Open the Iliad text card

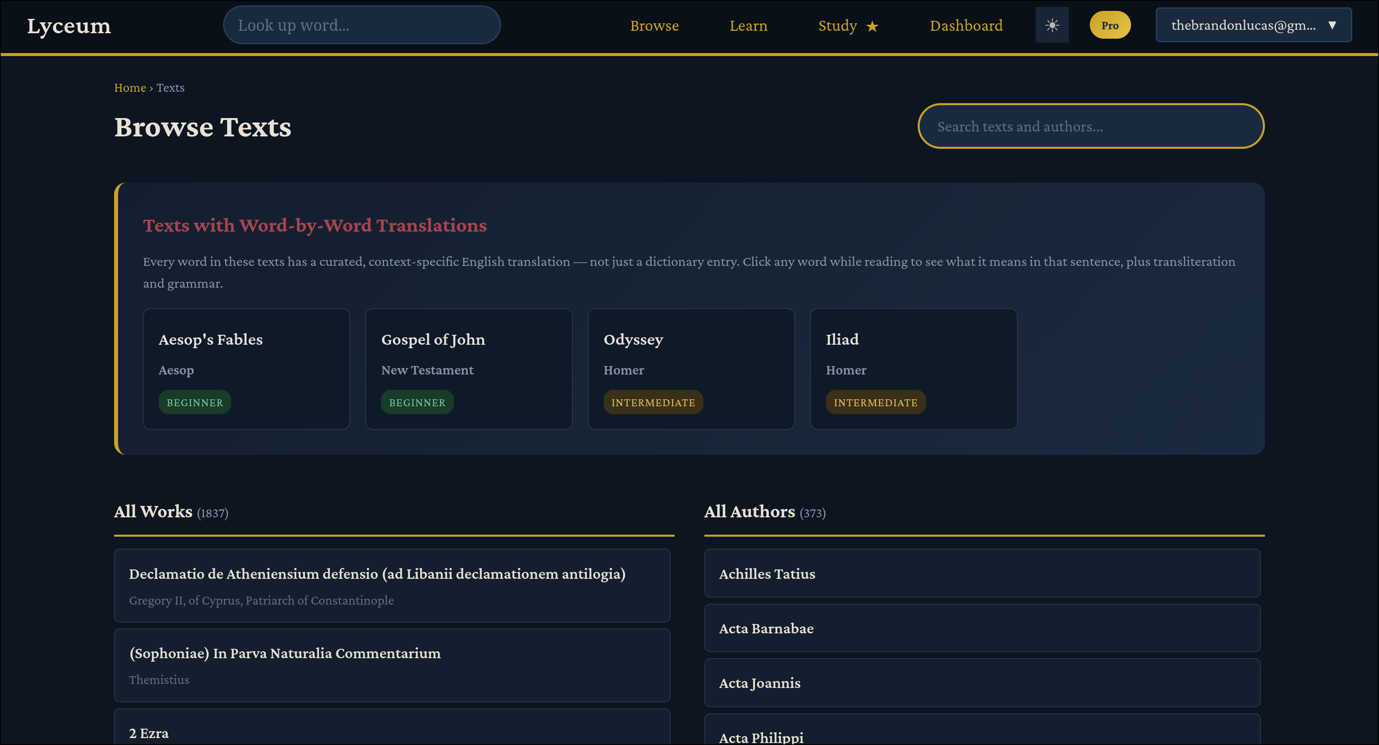coord(913,353)
